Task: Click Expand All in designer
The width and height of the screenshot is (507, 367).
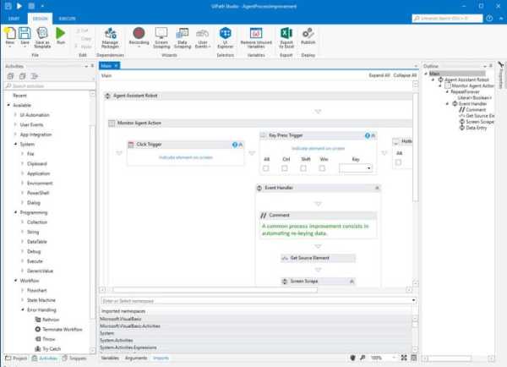Action: (379, 75)
